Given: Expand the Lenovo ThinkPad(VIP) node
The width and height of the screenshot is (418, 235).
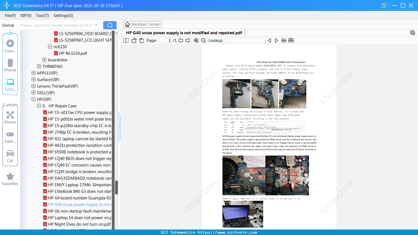Looking at the screenshot, I should tap(33, 86).
